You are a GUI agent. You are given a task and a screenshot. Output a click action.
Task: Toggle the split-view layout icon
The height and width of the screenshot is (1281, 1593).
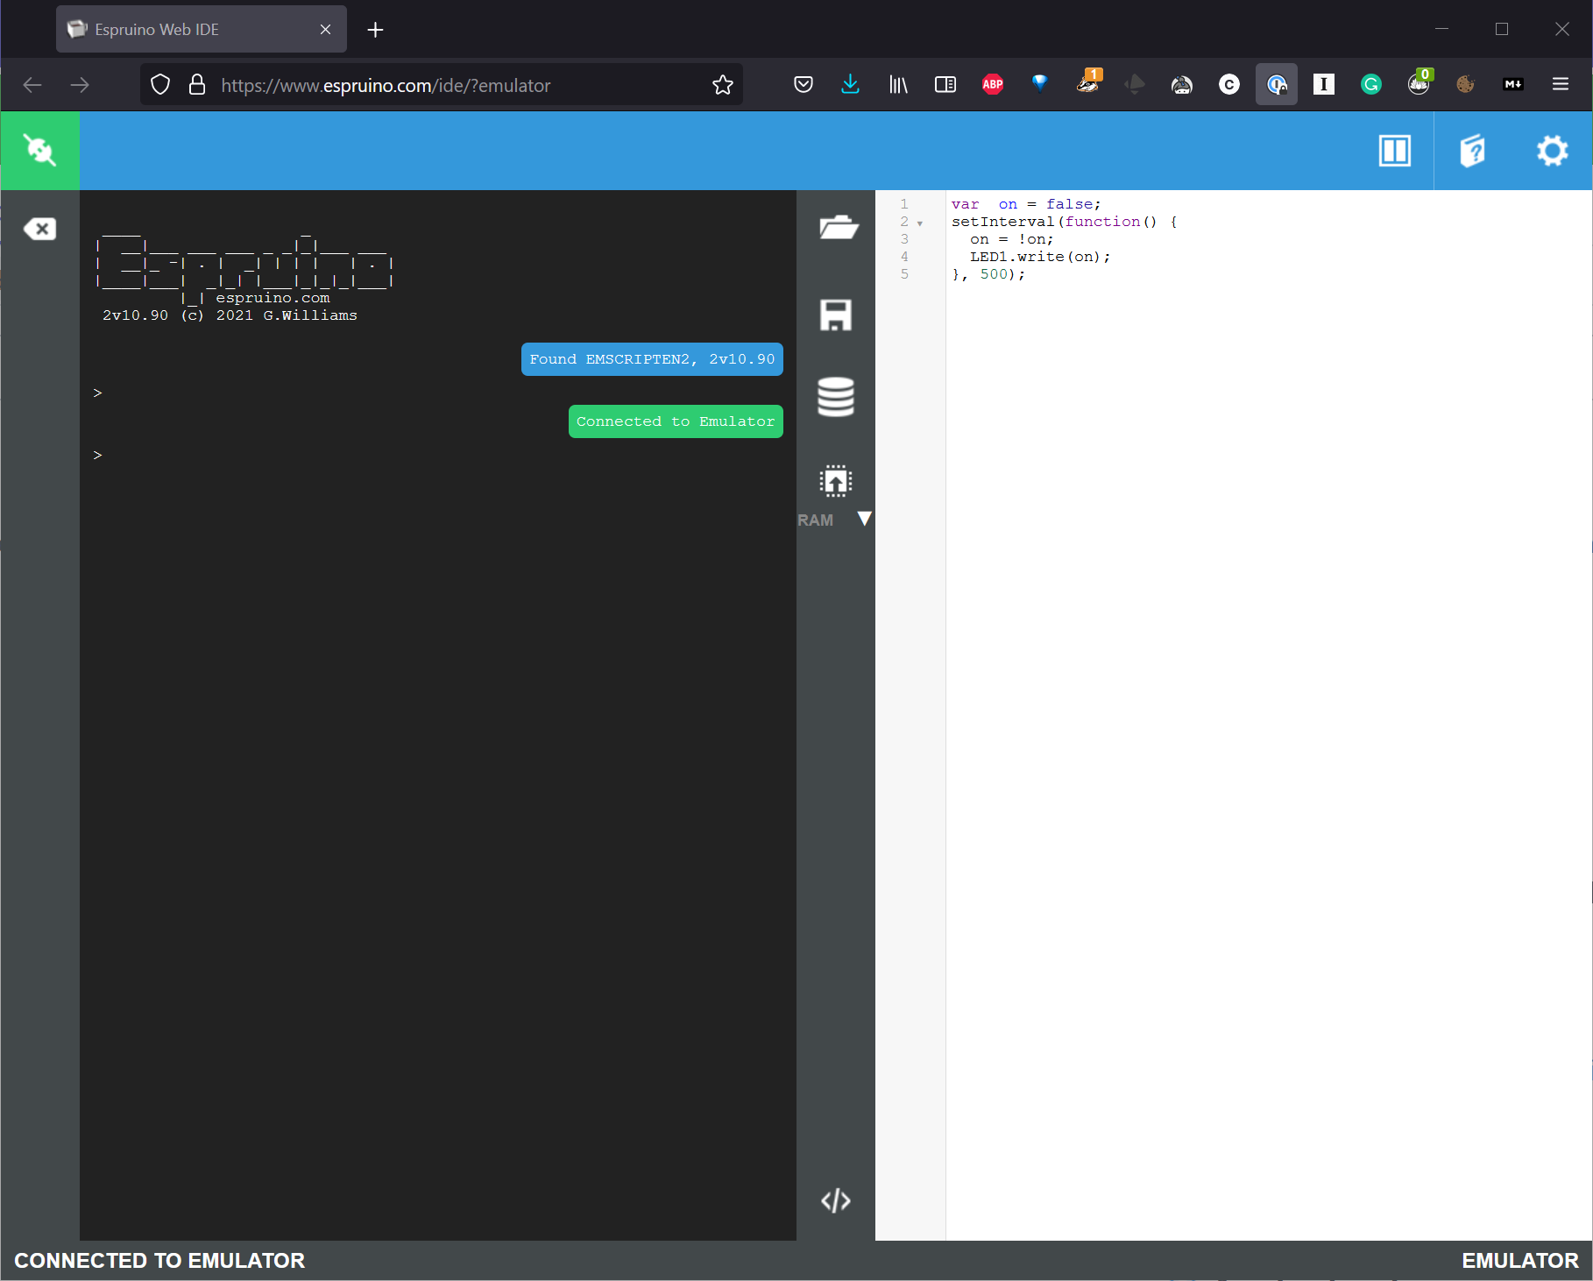(x=1394, y=151)
